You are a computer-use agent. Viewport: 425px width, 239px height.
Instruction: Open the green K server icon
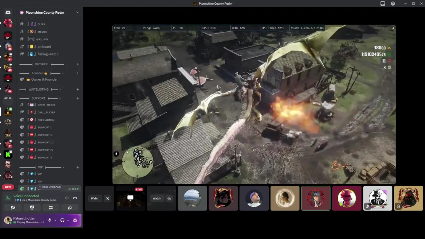point(8,154)
